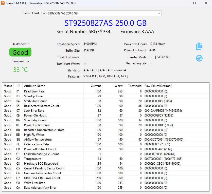This screenshot has height=194, width=212.
Task: Click the Features list S.M.A.R.T., APM text
Action: [x=105, y=76]
